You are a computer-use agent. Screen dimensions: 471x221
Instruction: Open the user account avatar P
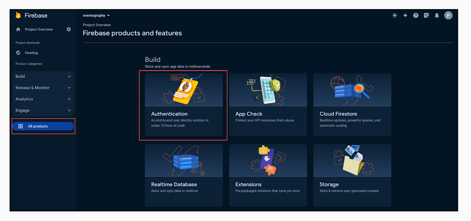pyautogui.click(x=448, y=15)
